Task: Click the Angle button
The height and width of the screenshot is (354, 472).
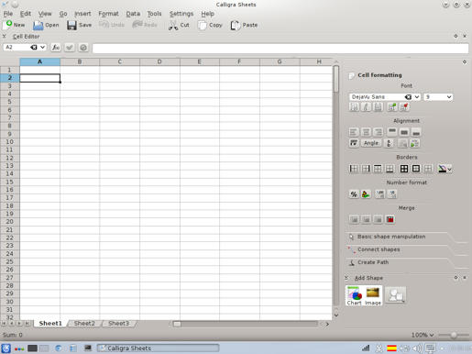Action: click(371, 143)
